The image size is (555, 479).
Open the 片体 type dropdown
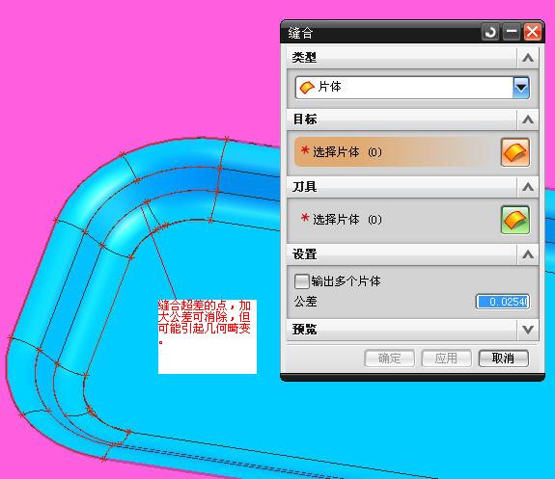coord(521,88)
